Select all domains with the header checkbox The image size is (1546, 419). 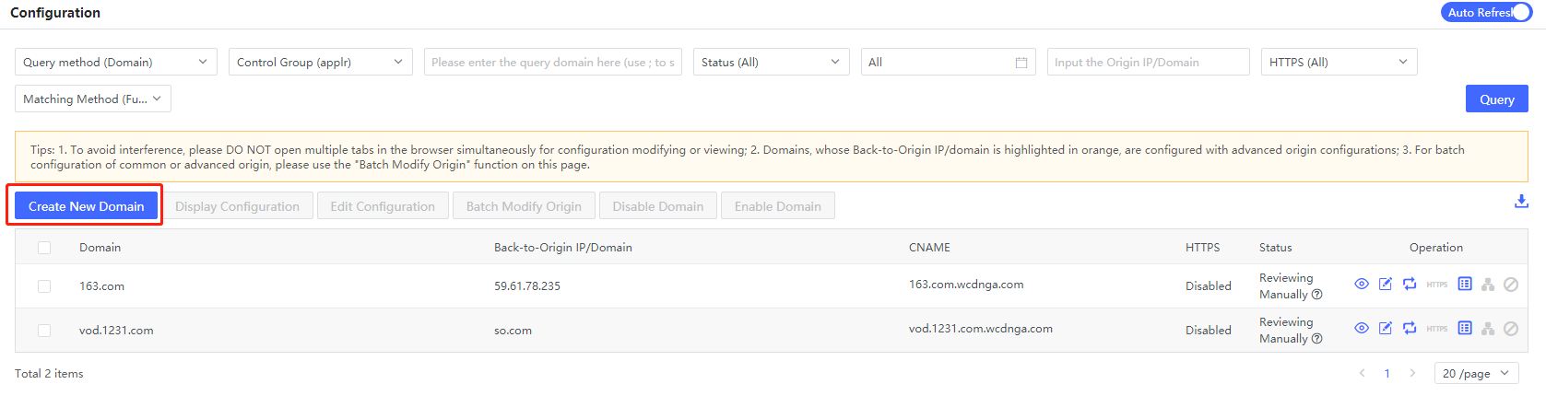point(44,248)
